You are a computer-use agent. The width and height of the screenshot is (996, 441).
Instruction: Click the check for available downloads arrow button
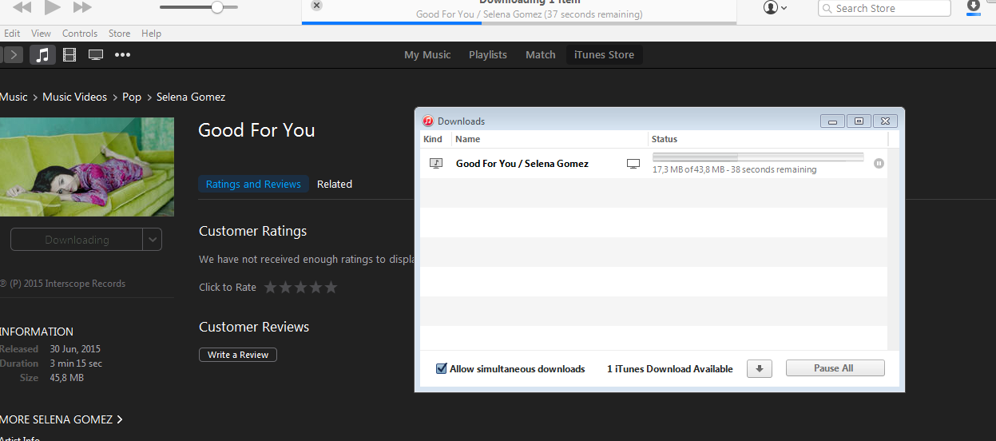pos(760,368)
